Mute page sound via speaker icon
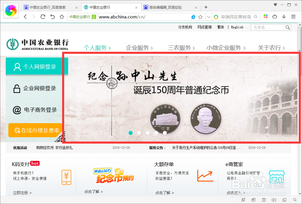The height and width of the screenshot is (204, 302). [274, 200]
